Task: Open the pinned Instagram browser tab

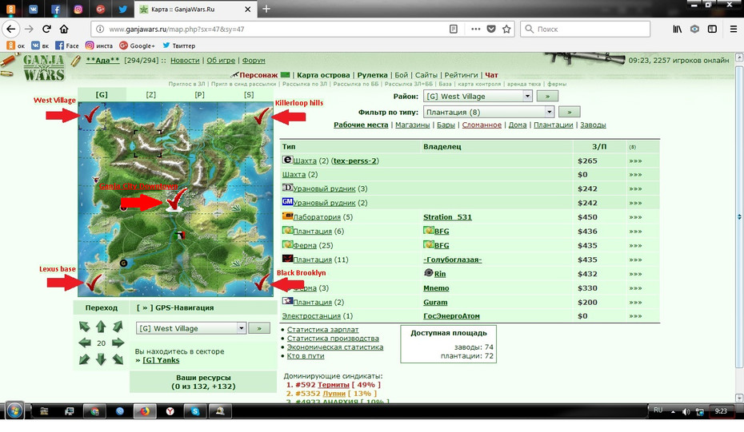Action: 78,9
